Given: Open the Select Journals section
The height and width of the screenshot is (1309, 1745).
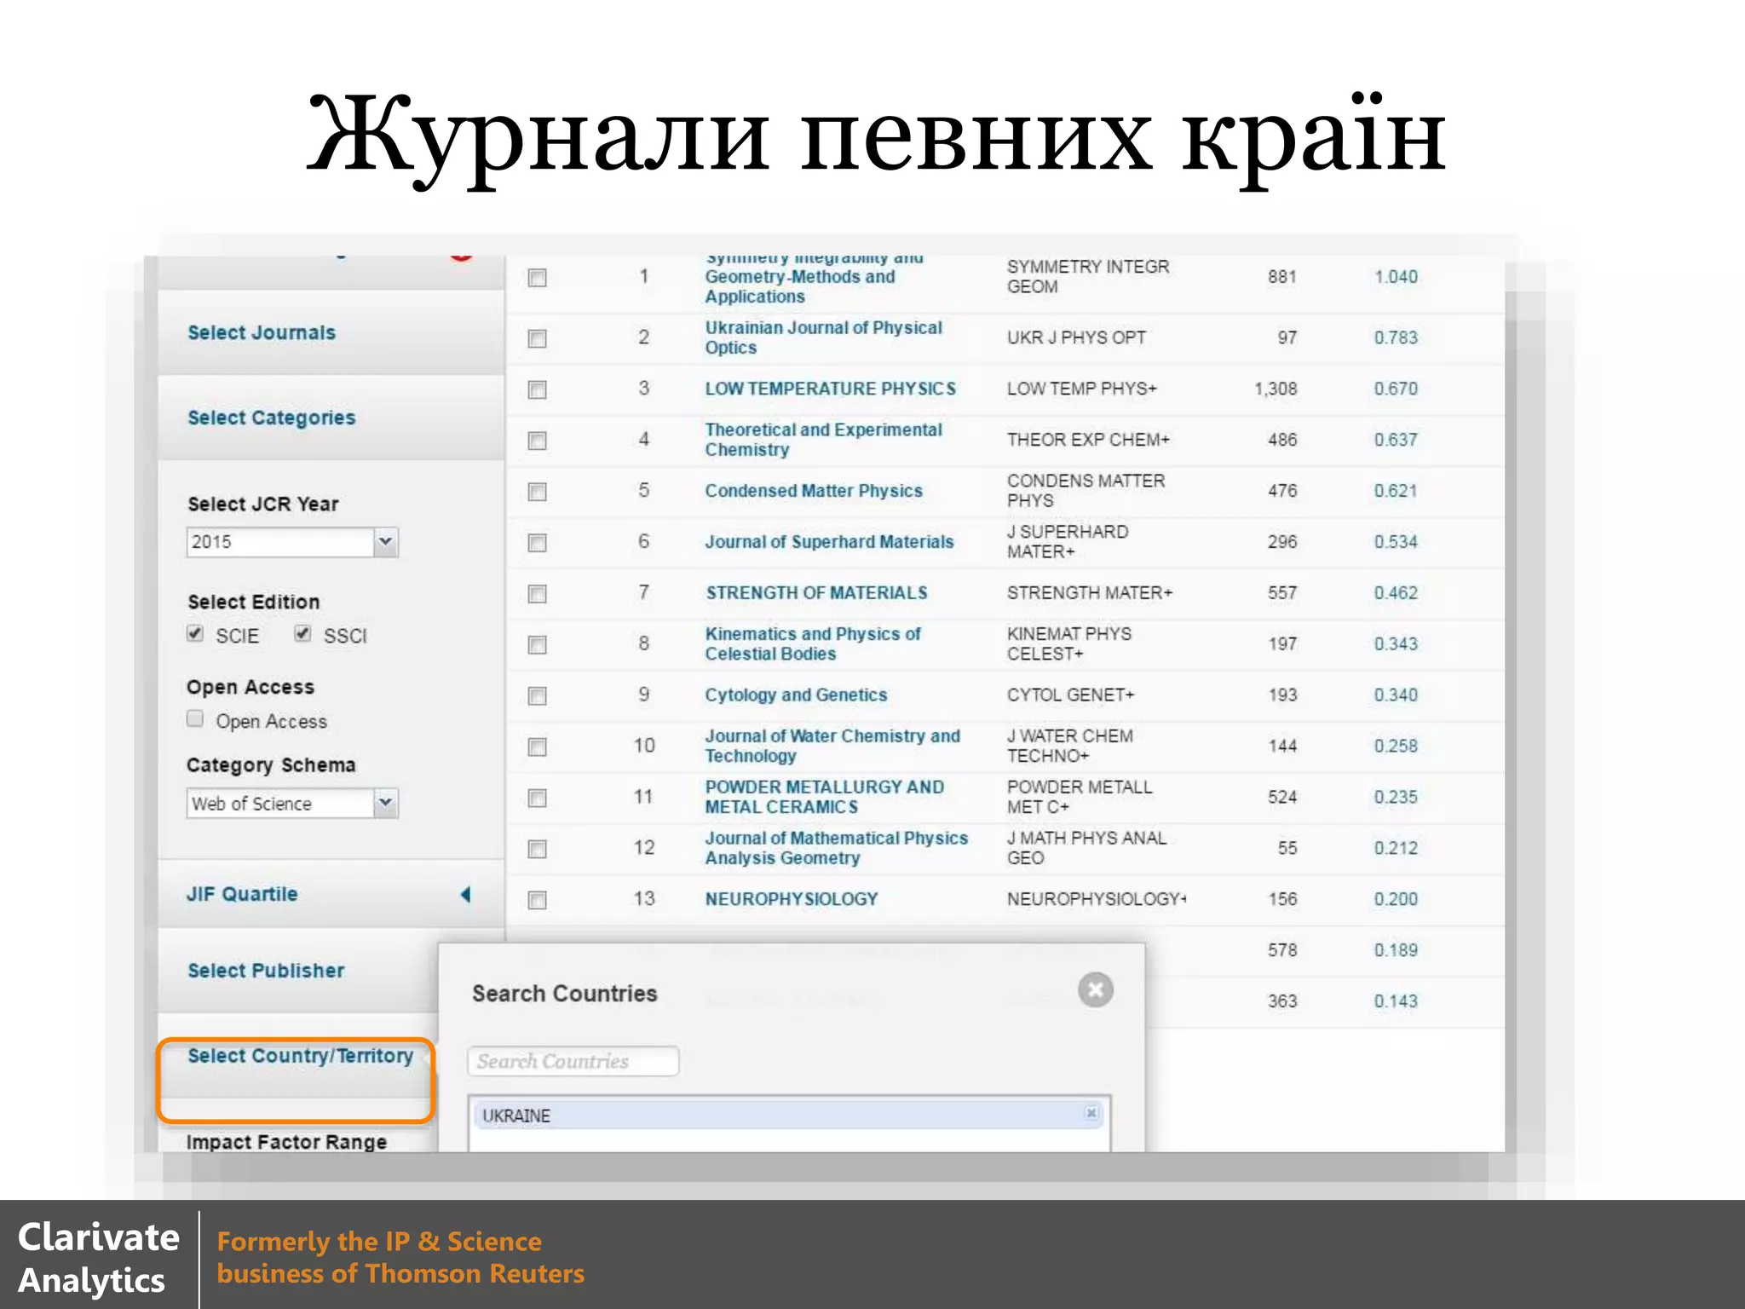Looking at the screenshot, I should click(x=262, y=332).
